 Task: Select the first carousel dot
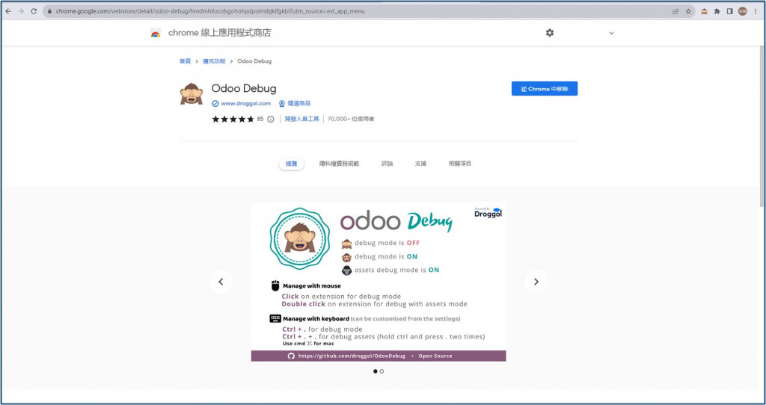[x=376, y=371]
